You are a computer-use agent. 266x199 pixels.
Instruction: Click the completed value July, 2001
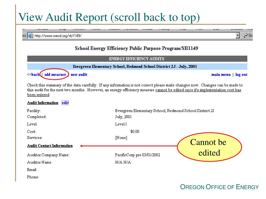click(x=123, y=117)
